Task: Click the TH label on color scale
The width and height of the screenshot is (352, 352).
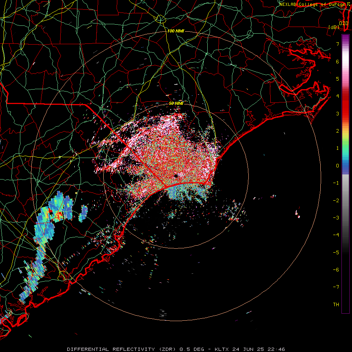Action: point(336,304)
